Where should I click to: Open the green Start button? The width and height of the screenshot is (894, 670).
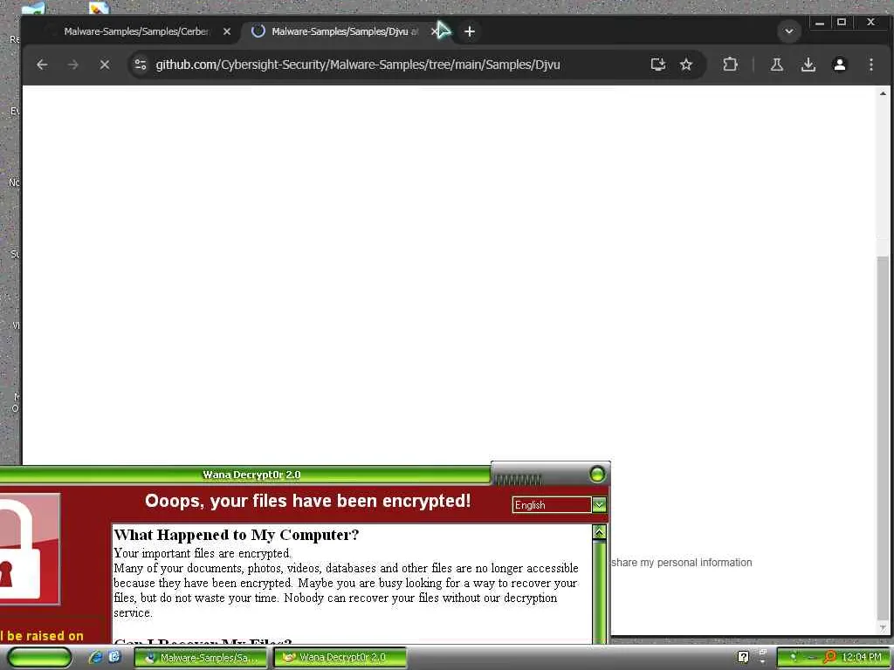(x=39, y=658)
